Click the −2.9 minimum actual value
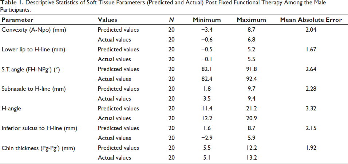The height and width of the screenshot is (164, 348). click(207, 138)
